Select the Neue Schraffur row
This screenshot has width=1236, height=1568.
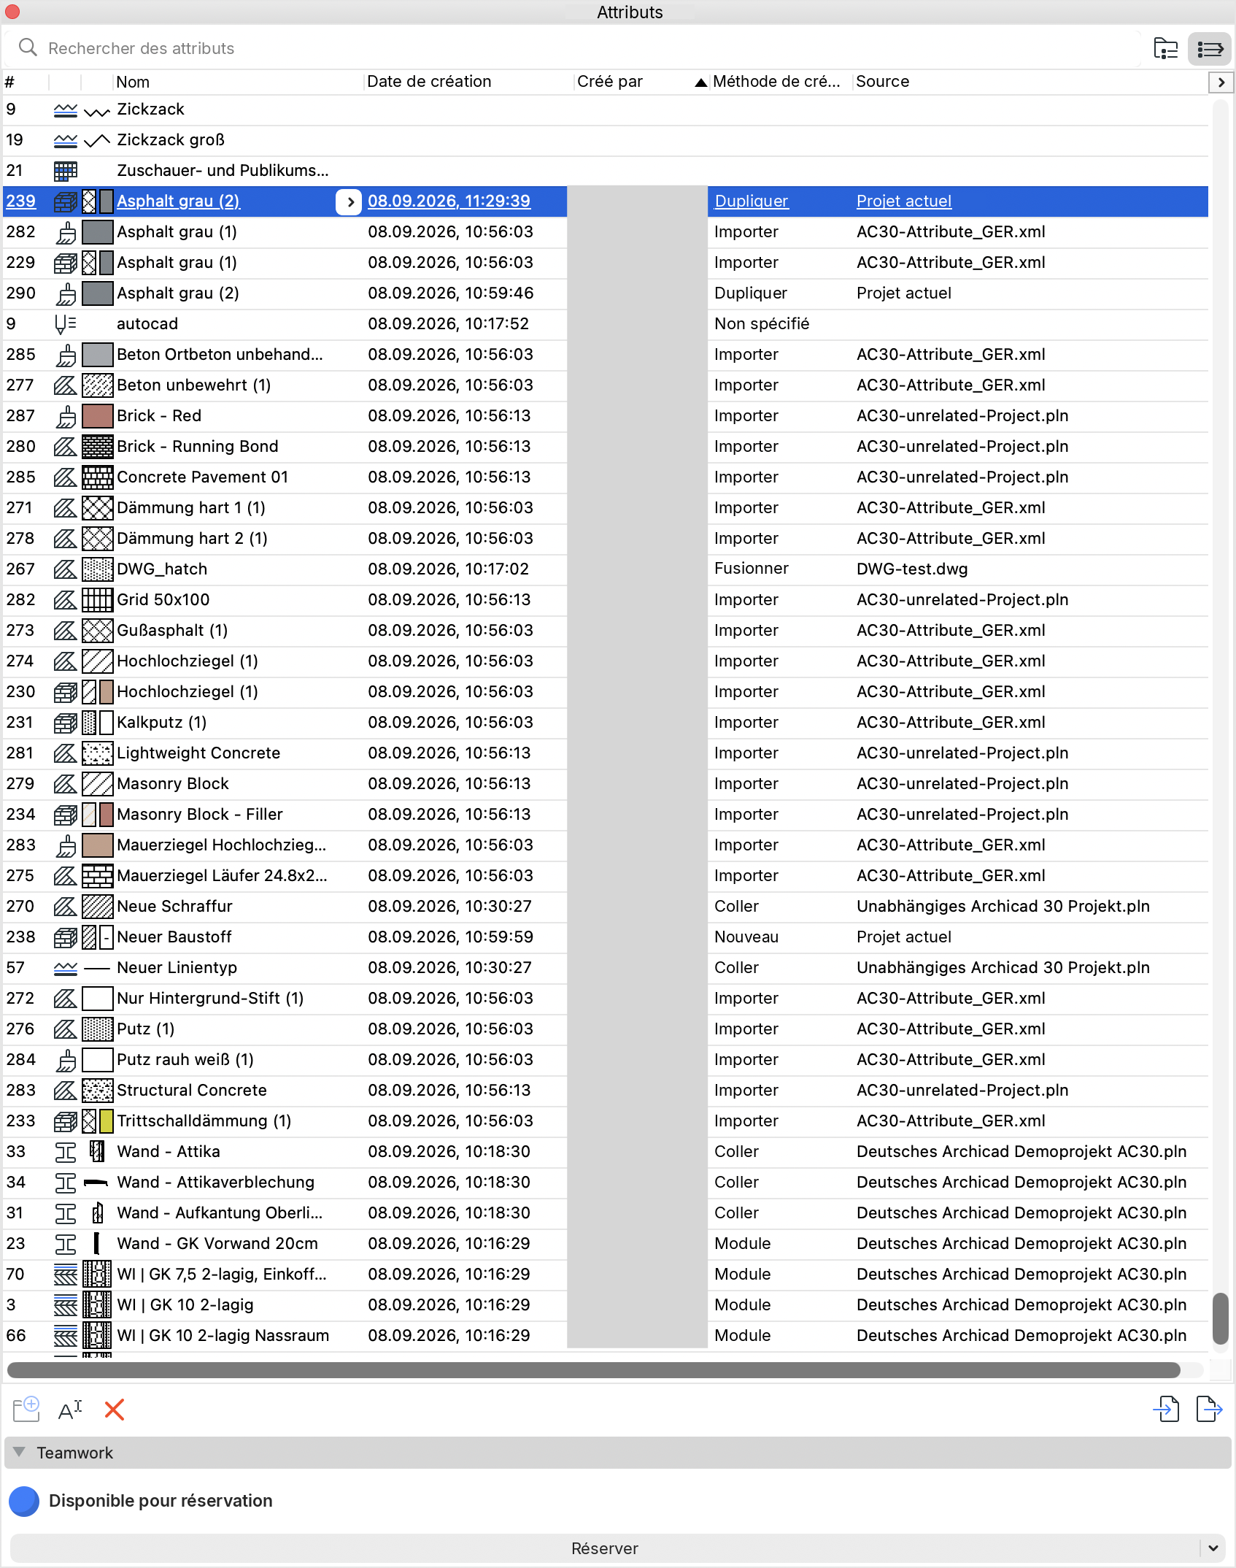click(606, 907)
